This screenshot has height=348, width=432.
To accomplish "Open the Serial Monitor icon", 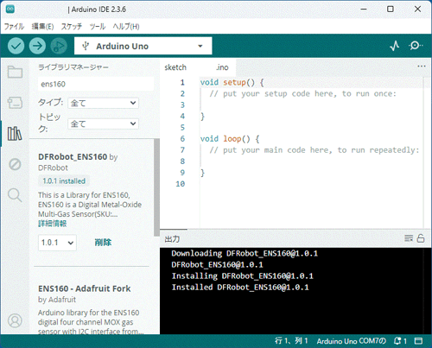I will pyautogui.click(x=415, y=46).
